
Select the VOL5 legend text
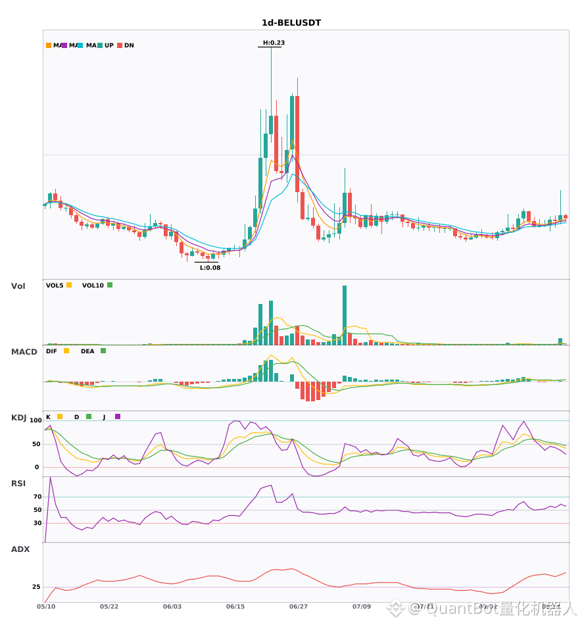[55, 286]
